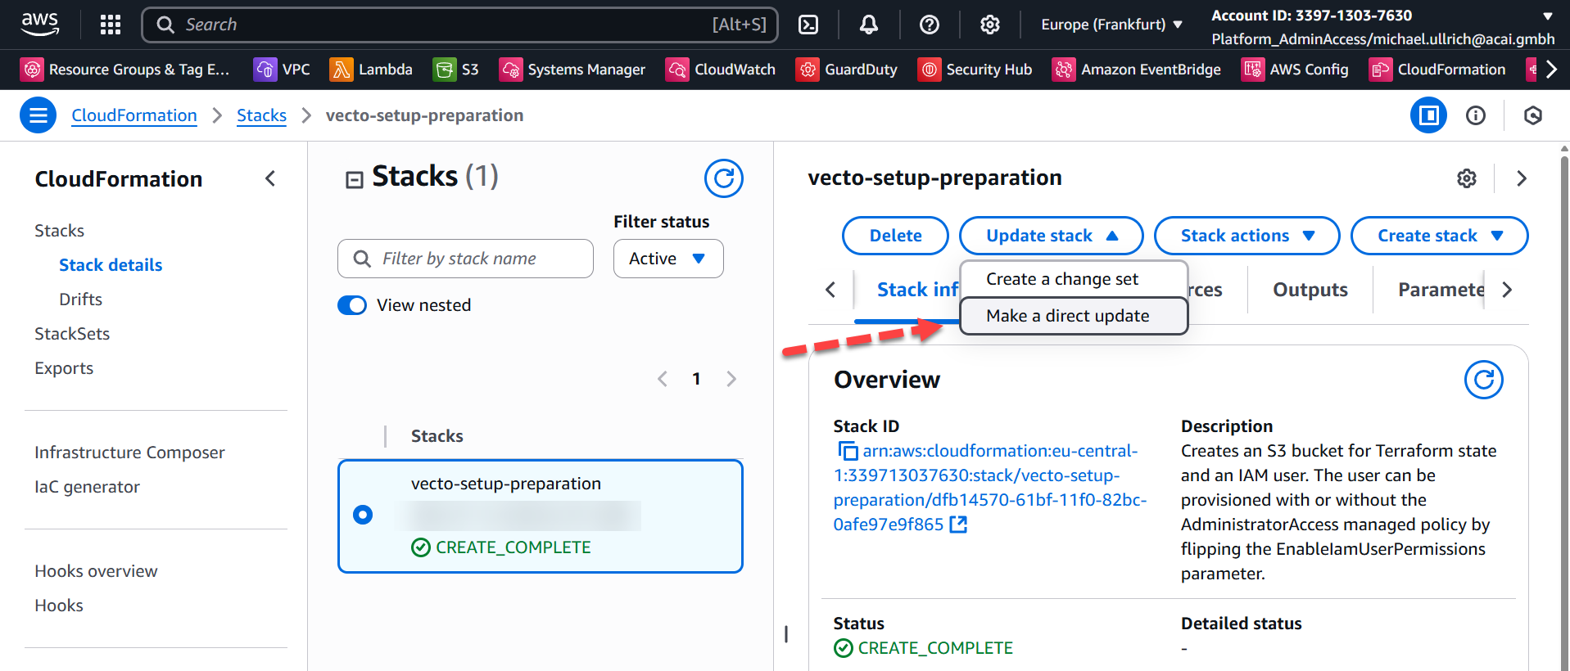1570x671 pixels.
Task: Select the vecto-setup-preparation stack radio button
Action: point(363,515)
